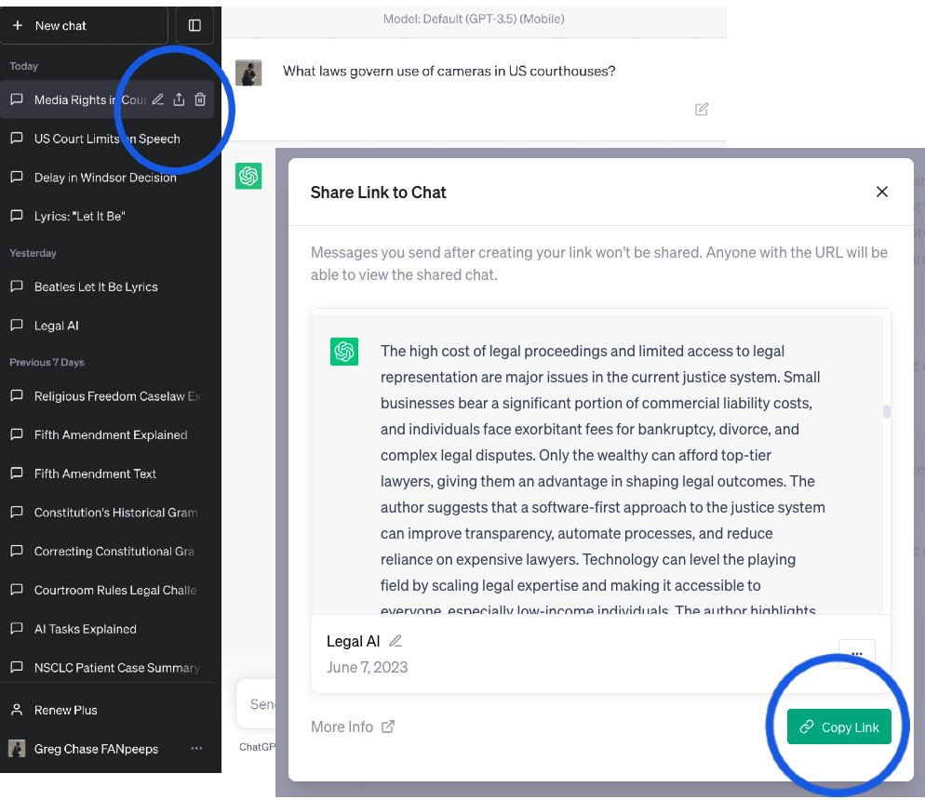Viewport: 925px width, 800px height.
Task: Click the rename pencil icon on Media Rights chat
Action: (x=157, y=99)
